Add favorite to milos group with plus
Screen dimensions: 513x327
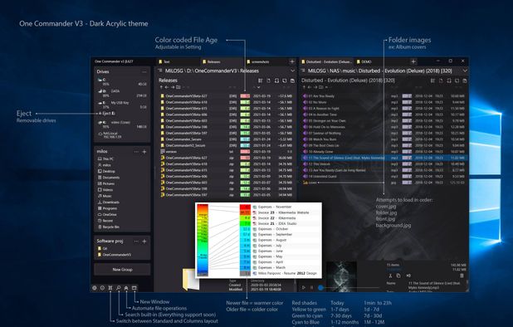[144, 152]
